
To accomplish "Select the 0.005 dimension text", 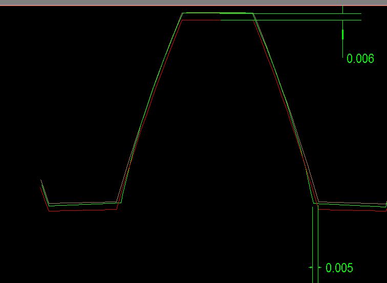I will pyautogui.click(x=339, y=268).
